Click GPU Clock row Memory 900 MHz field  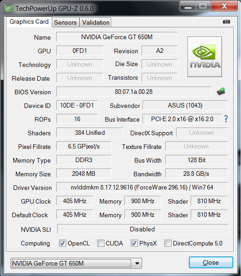click(143, 201)
